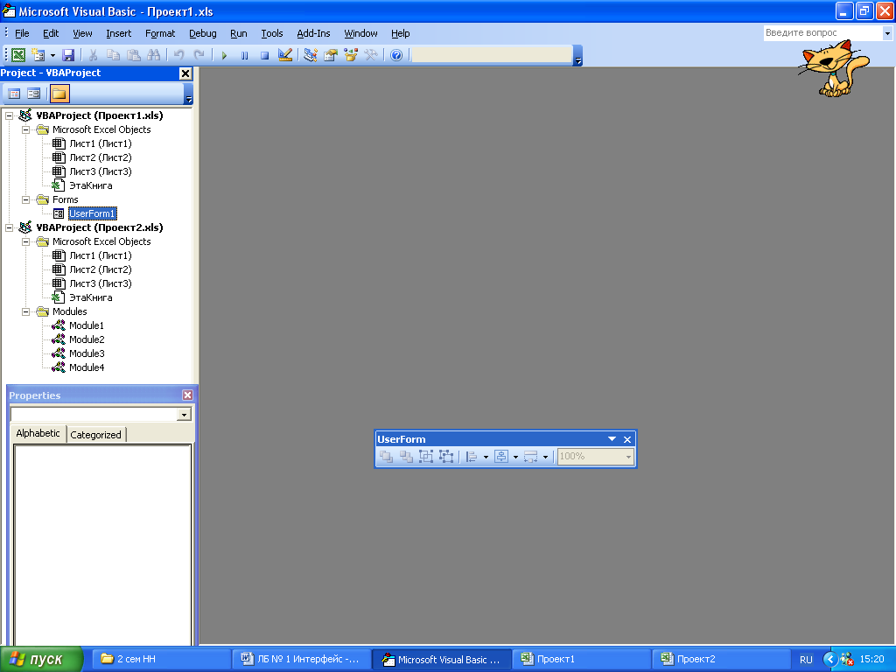Open the Properties object dropdown
Screen dimensions: 896x672
[x=184, y=415]
